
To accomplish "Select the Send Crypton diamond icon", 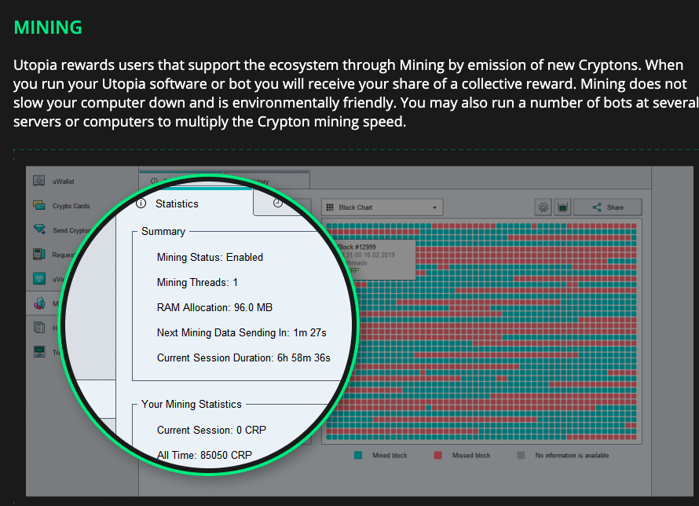I will click(x=39, y=229).
